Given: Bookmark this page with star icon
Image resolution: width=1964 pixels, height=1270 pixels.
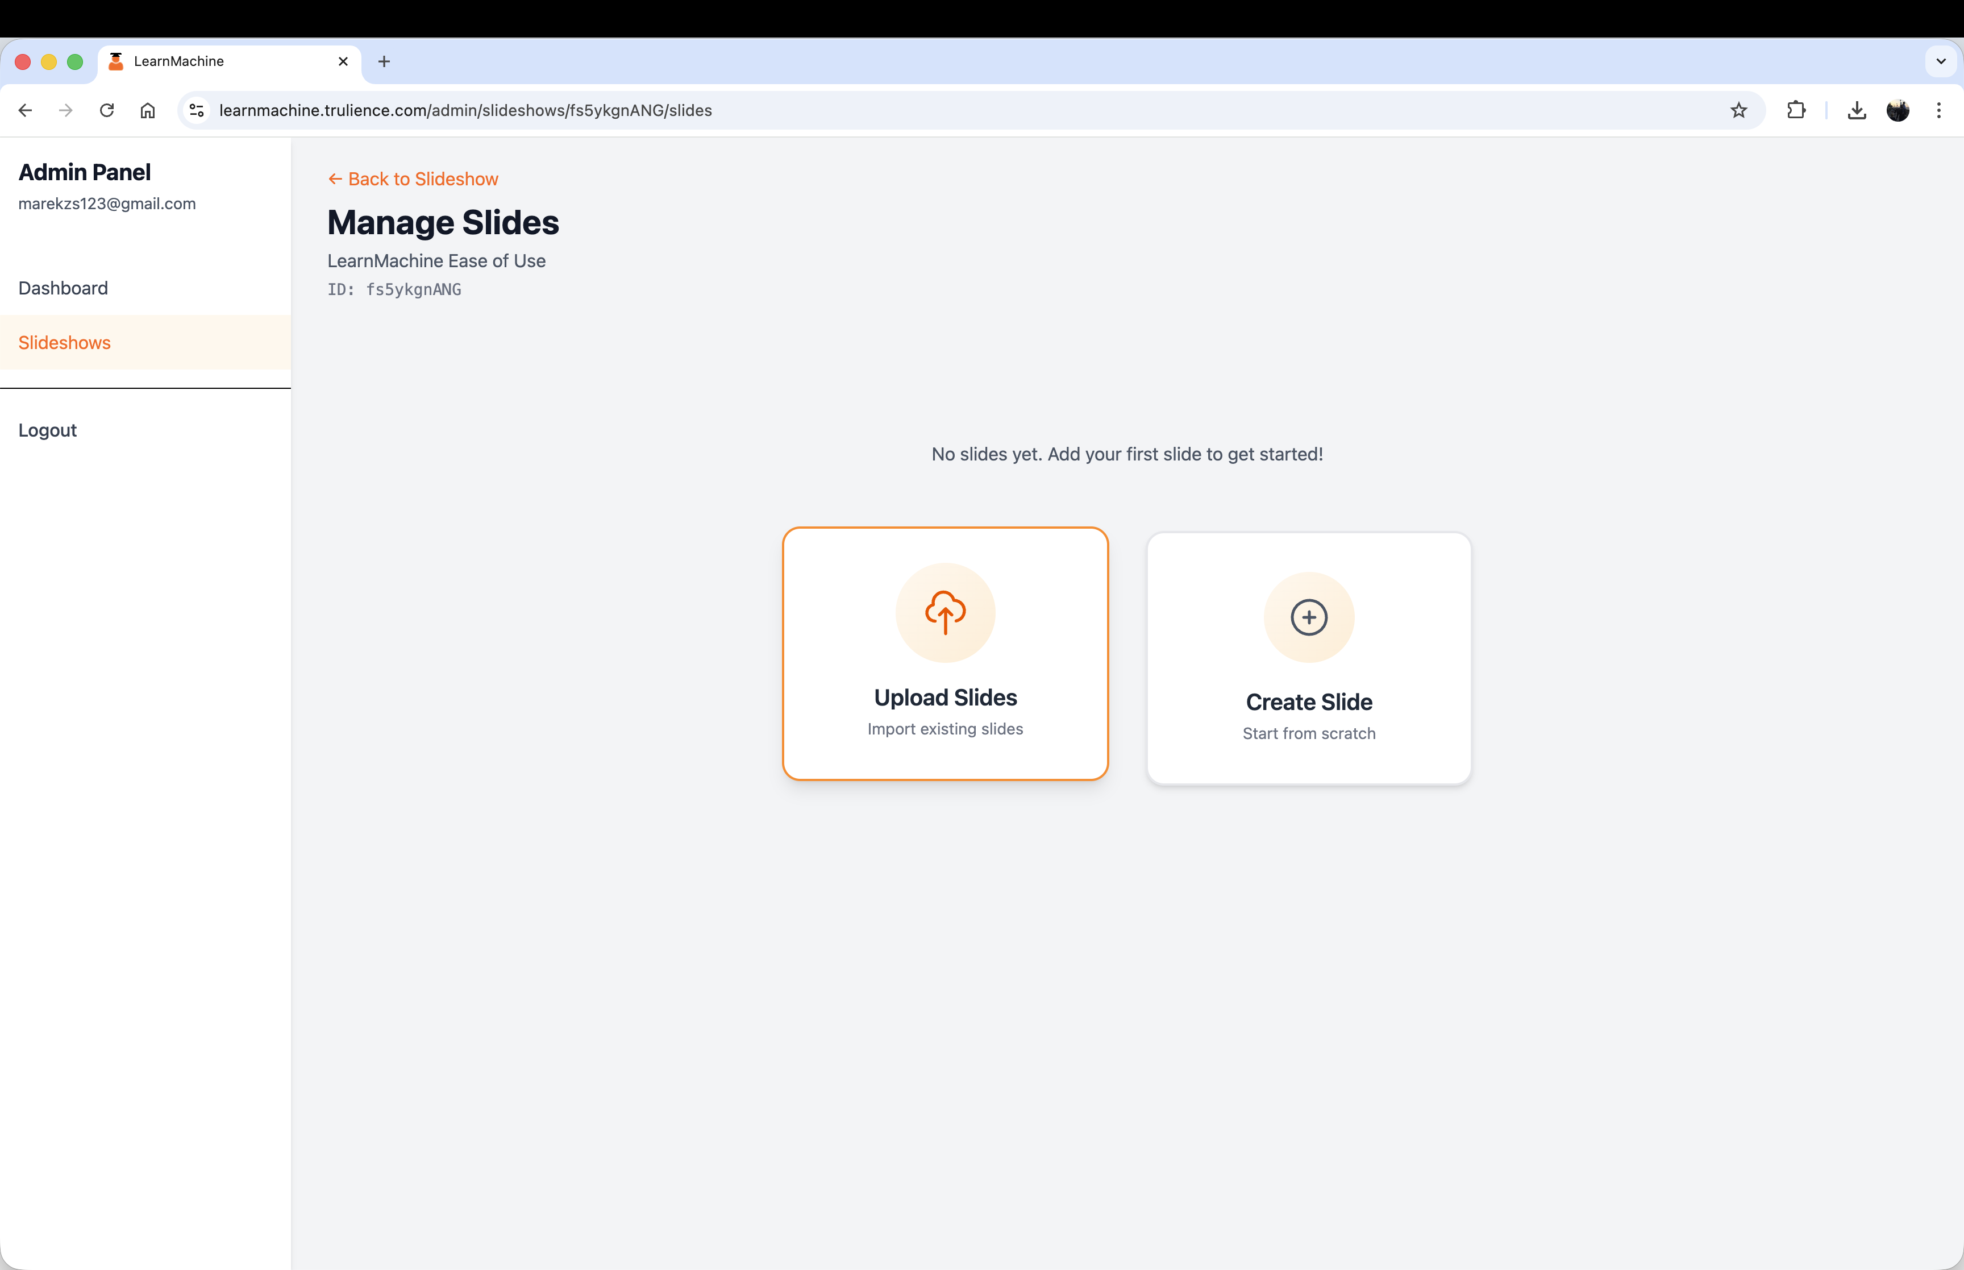Looking at the screenshot, I should pyautogui.click(x=1738, y=110).
